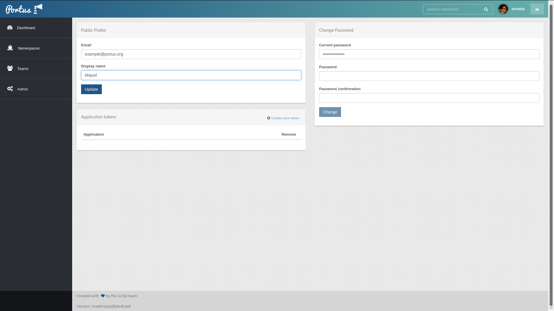Click the Update profile button
This screenshot has height=311, width=554.
click(91, 89)
